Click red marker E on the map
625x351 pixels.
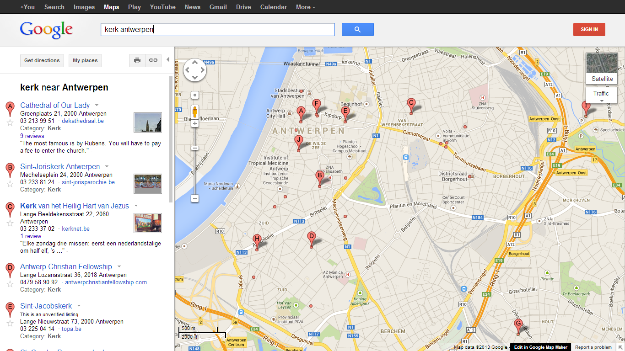click(345, 114)
